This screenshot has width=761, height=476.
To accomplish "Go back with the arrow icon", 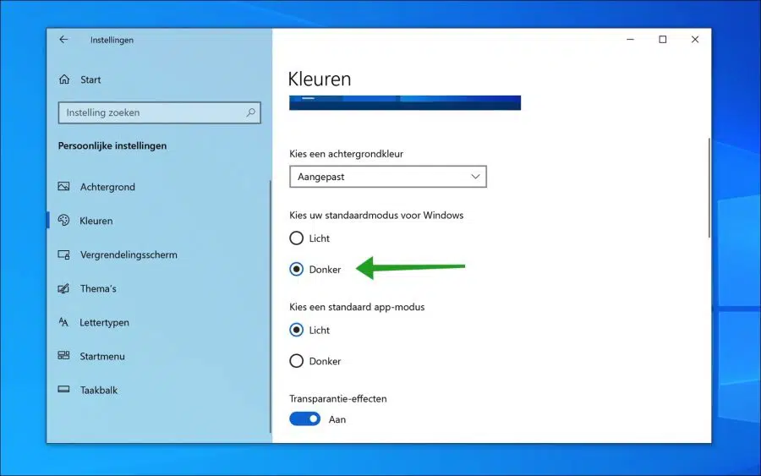I will [x=63, y=40].
